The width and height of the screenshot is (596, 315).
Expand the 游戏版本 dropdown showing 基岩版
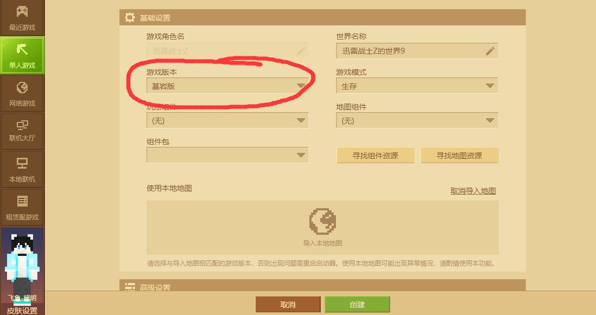coord(228,86)
